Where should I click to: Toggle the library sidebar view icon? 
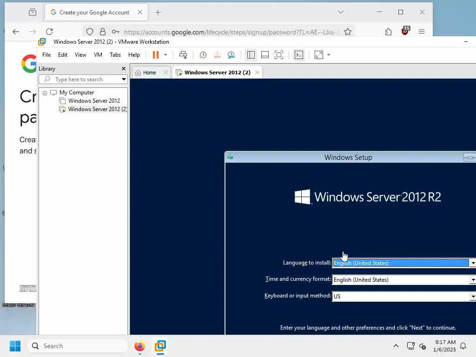click(251, 55)
